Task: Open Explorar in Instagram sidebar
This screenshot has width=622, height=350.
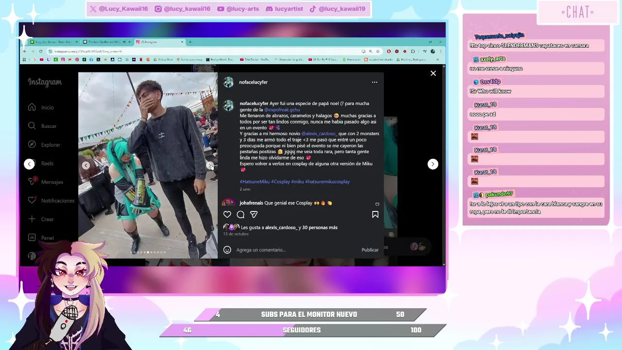Action: pos(44,144)
